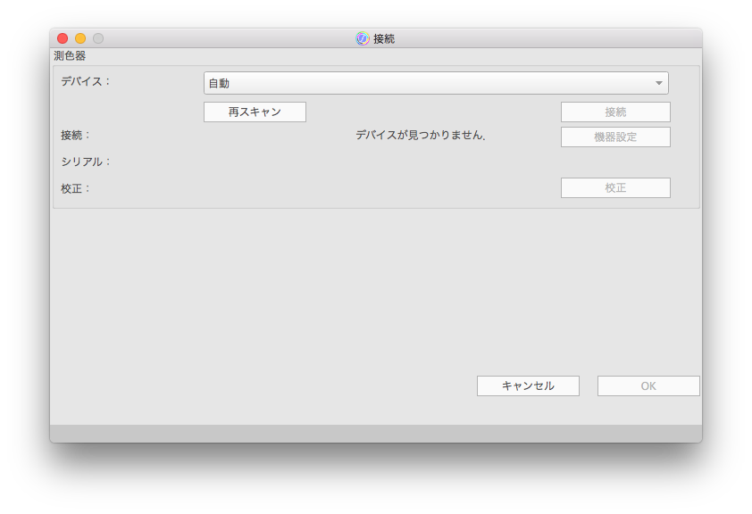
Task: Click the デバイスが見つかりません status message
Action: pos(421,136)
